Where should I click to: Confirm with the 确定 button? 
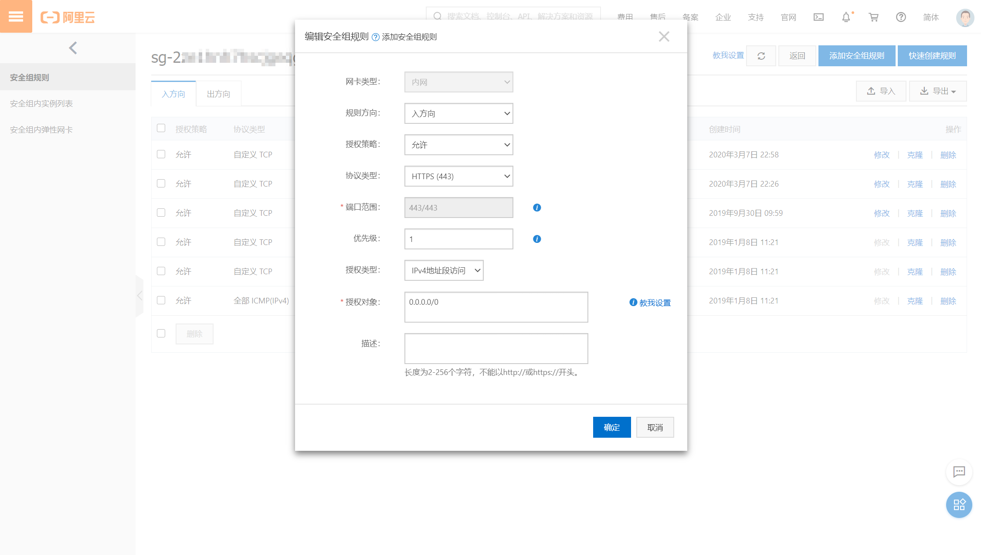[x=612, y=427]
